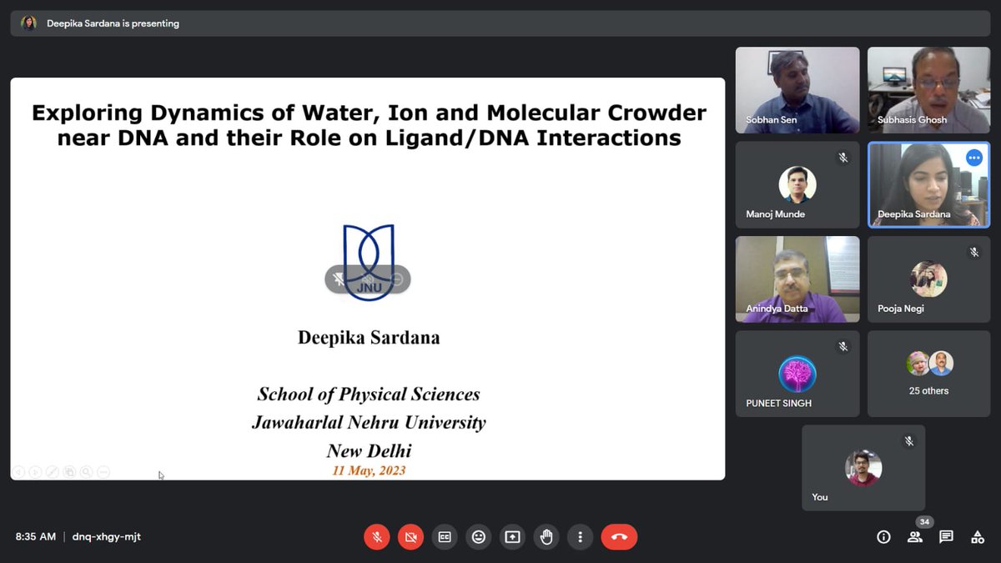Click PUNEET SINGH's glowing tree avatar
This screenshot has height=563, width=1001.
click(x=797, y=374)
